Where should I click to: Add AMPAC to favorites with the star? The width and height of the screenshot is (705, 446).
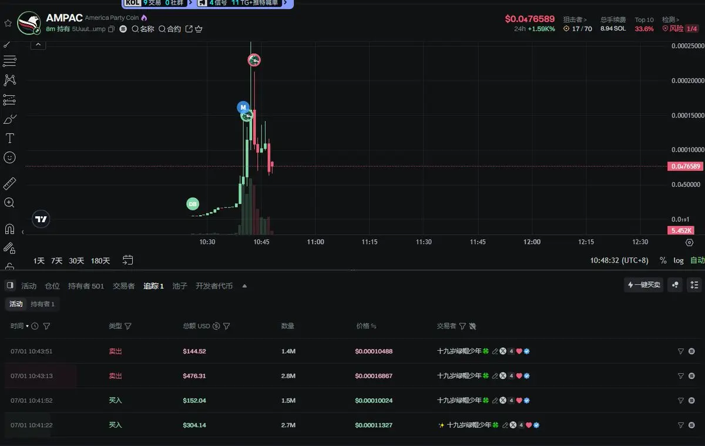point(8,23)
